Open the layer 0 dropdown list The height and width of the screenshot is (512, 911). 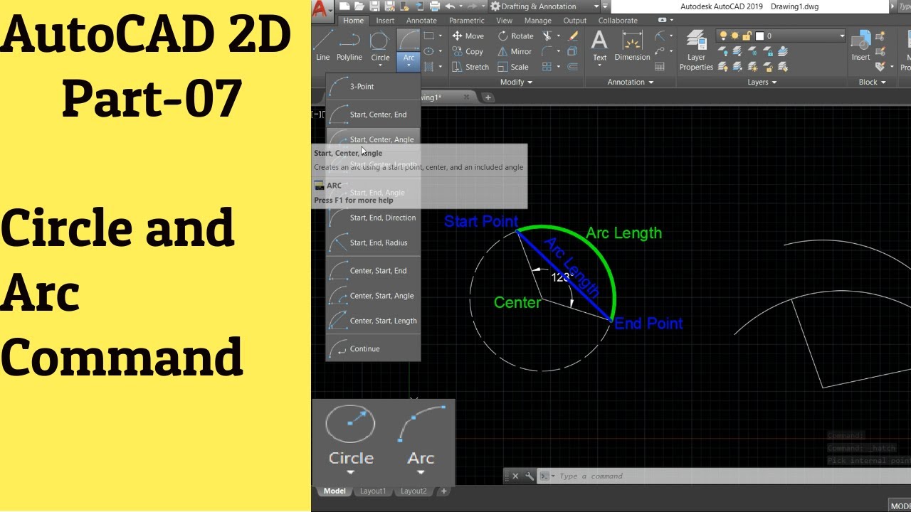[842, 36]
